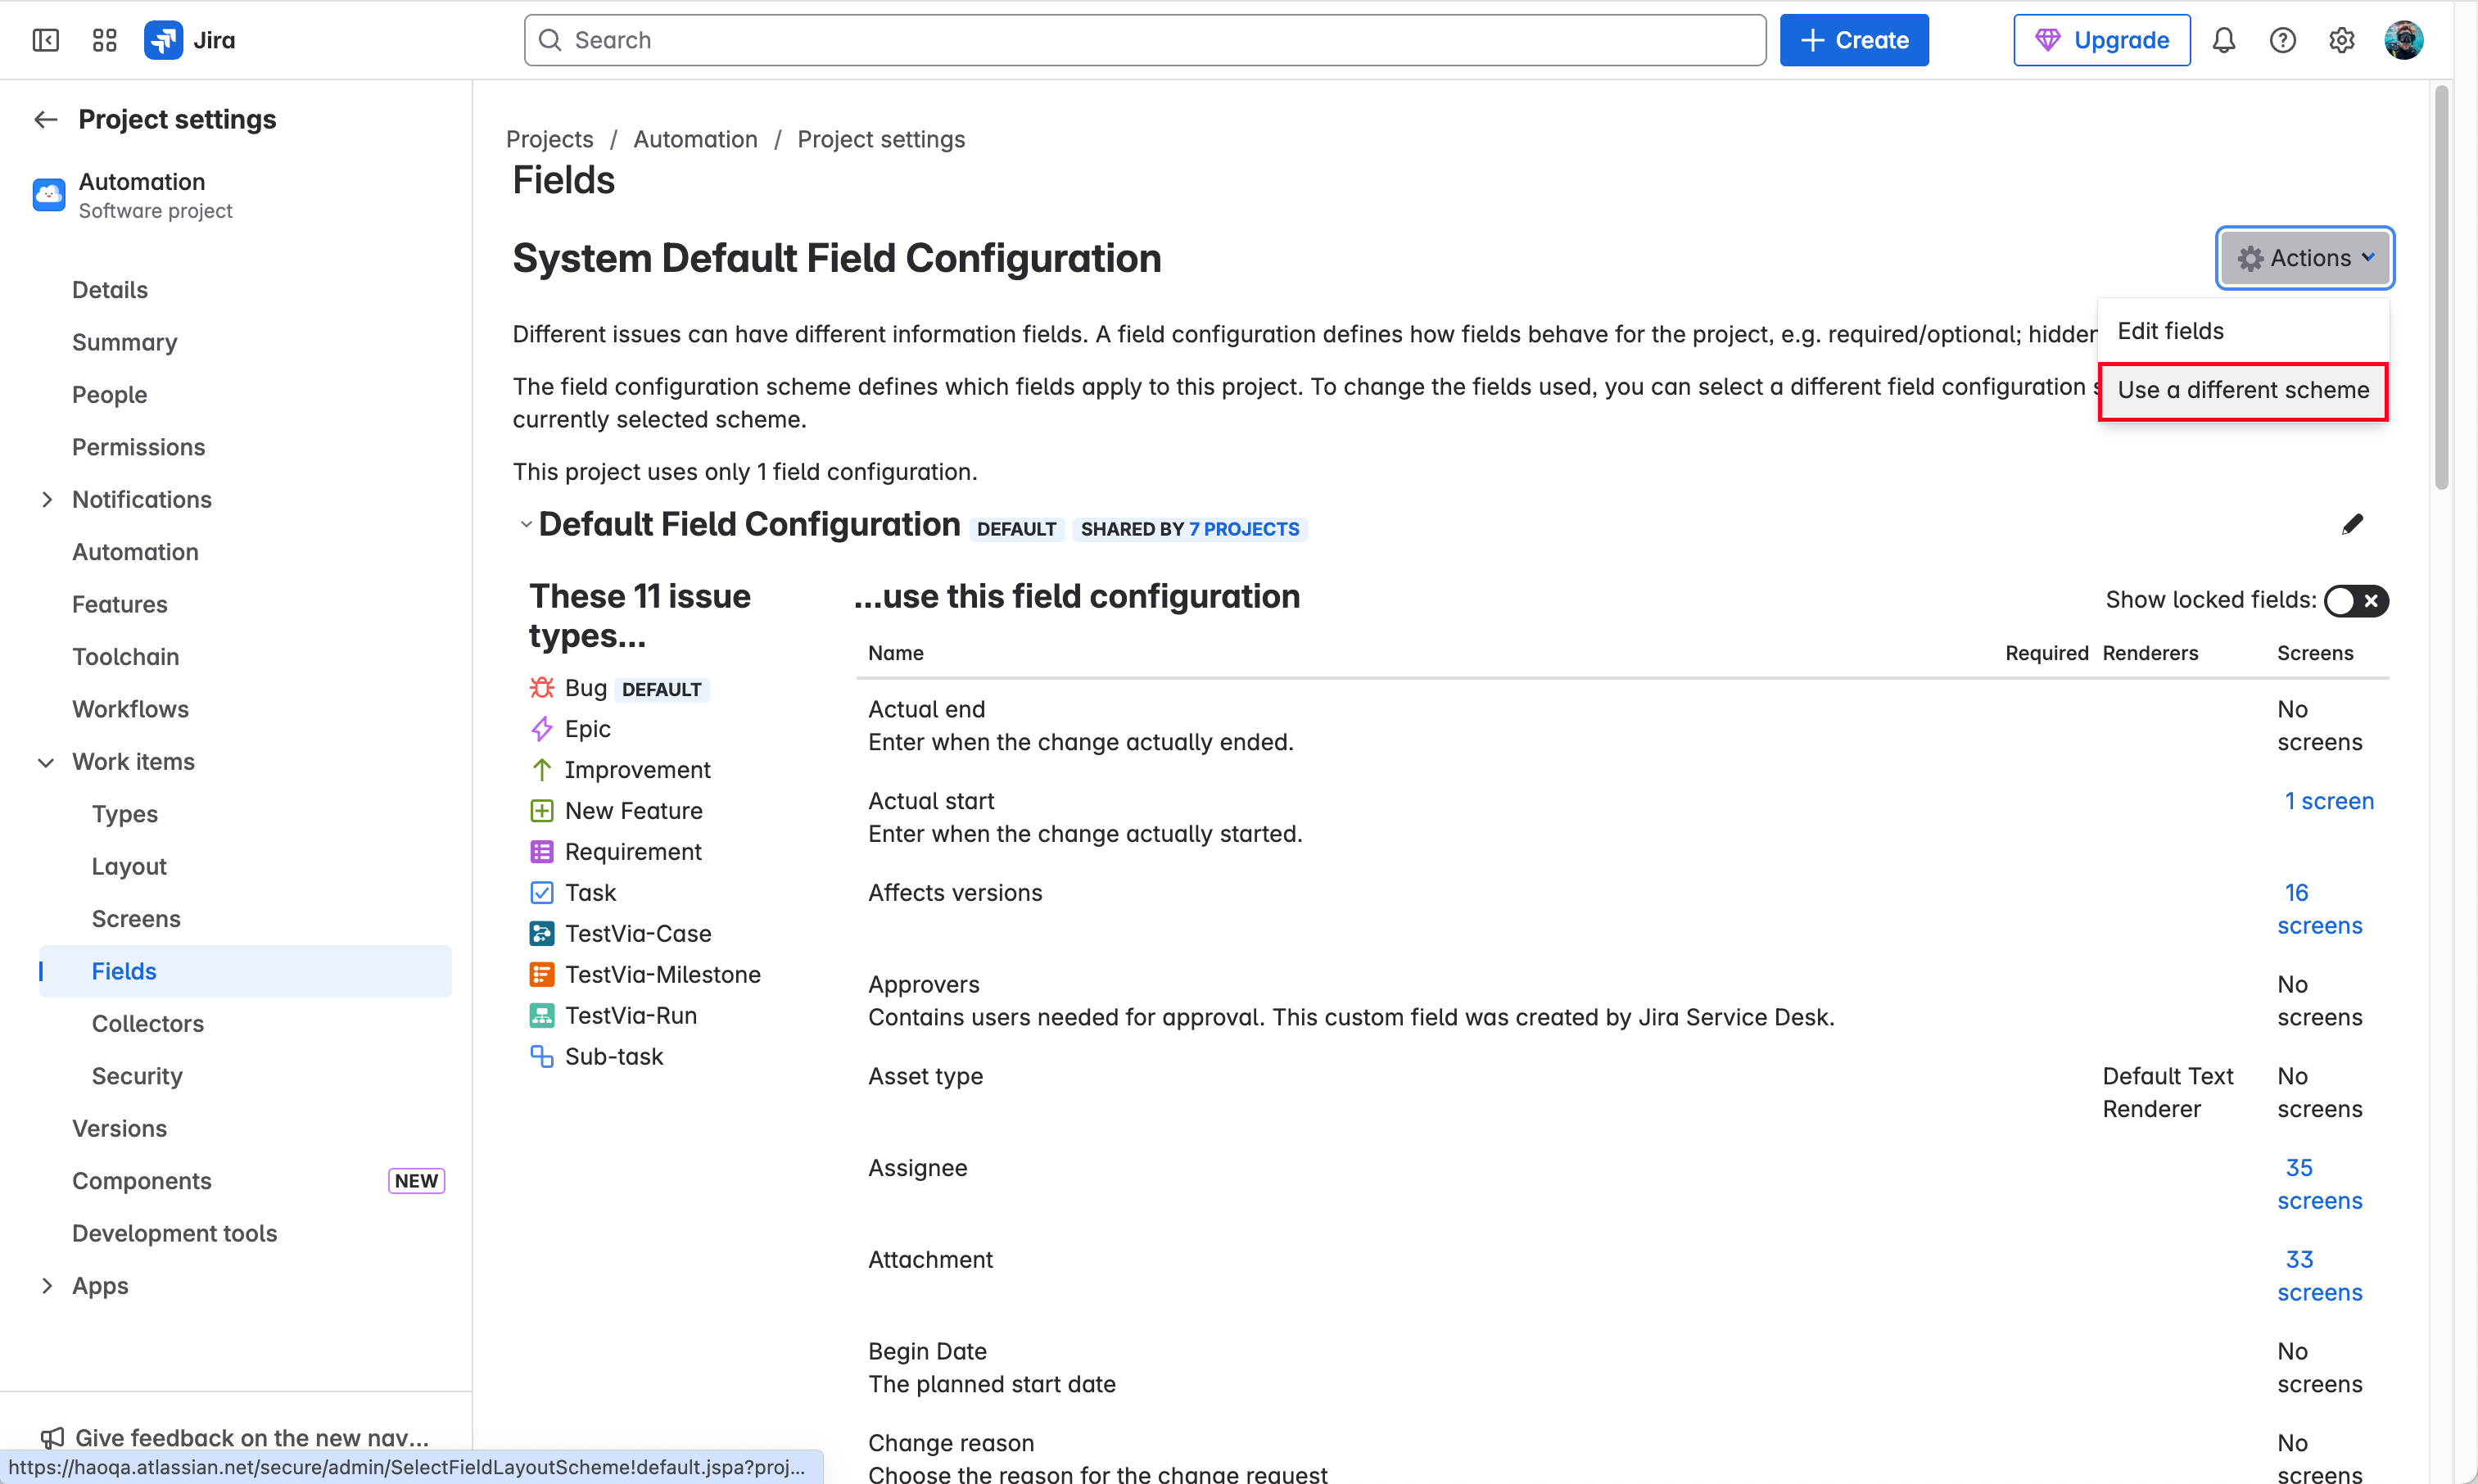
Task: Click the pencil edit icon for Default Field Configuration
Action: [x=2352, y=525]
